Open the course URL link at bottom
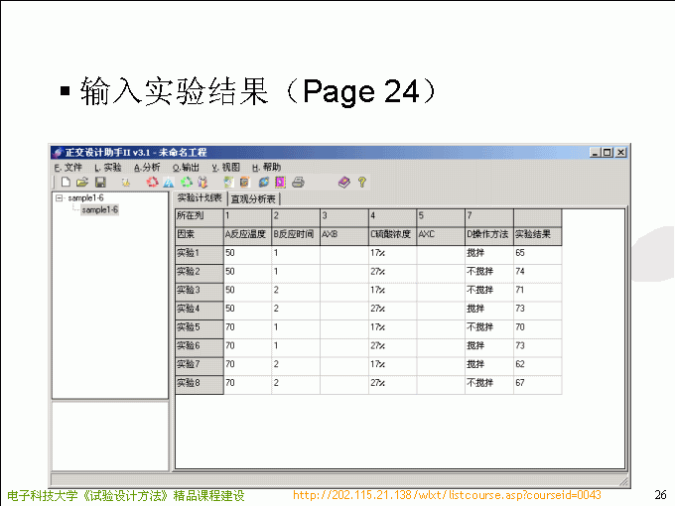 click(447, 495)
